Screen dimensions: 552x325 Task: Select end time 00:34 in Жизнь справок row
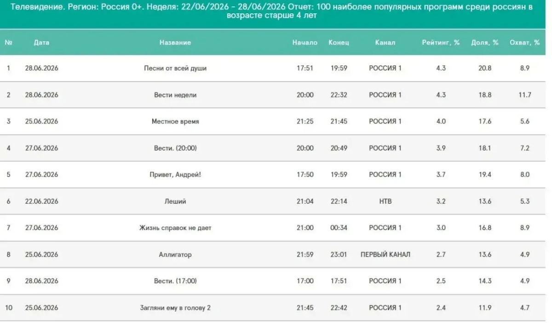[339, 228]
